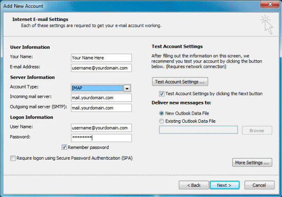Click the User Information section label
Viewport: 282px width, 197px height.
tap(30, 47)
